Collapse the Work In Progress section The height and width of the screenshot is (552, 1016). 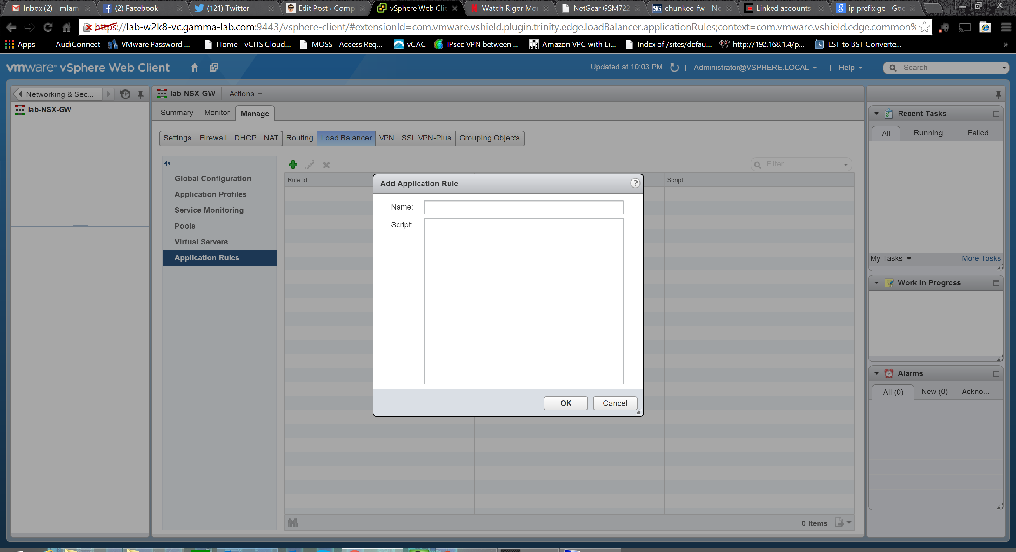click(x=876, y=283)
